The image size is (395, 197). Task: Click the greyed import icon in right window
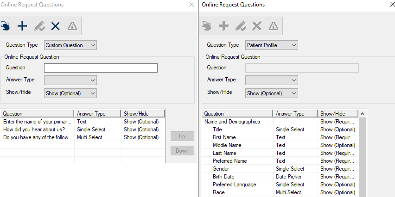click(207, 26)
